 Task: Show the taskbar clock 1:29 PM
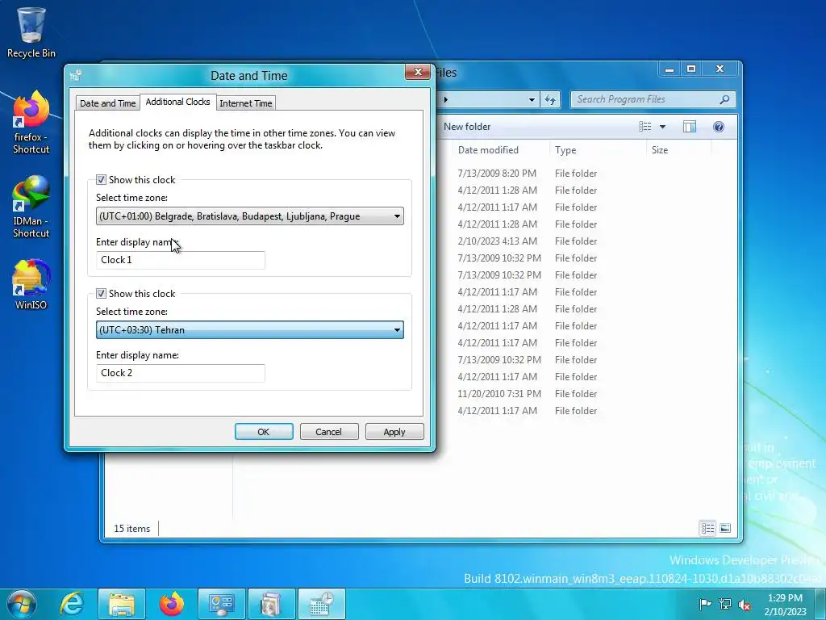pos(785,605)
